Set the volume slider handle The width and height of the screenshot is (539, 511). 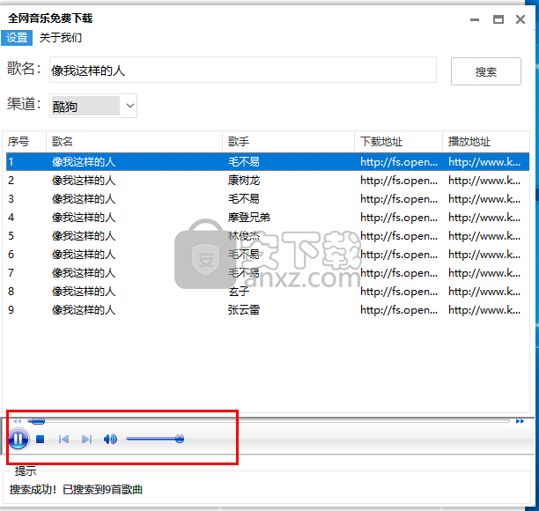[180, 439]
